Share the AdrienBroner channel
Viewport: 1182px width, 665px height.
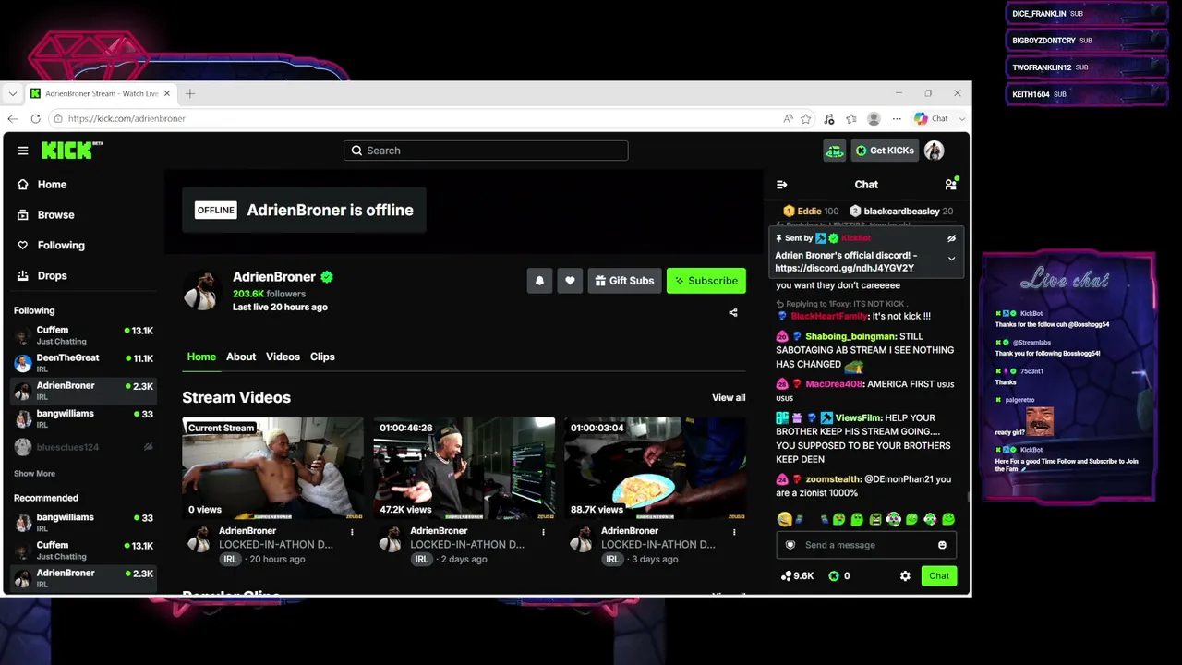click(733, 312)
